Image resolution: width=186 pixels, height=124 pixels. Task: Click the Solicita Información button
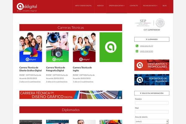point(152,93)
